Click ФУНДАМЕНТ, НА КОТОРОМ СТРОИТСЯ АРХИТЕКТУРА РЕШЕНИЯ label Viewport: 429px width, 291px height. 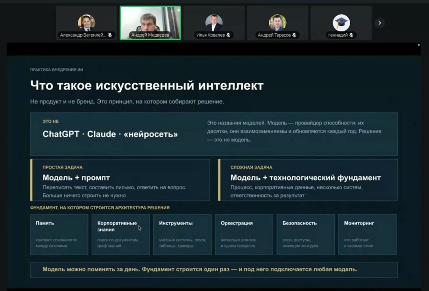(x=100, y=208)
